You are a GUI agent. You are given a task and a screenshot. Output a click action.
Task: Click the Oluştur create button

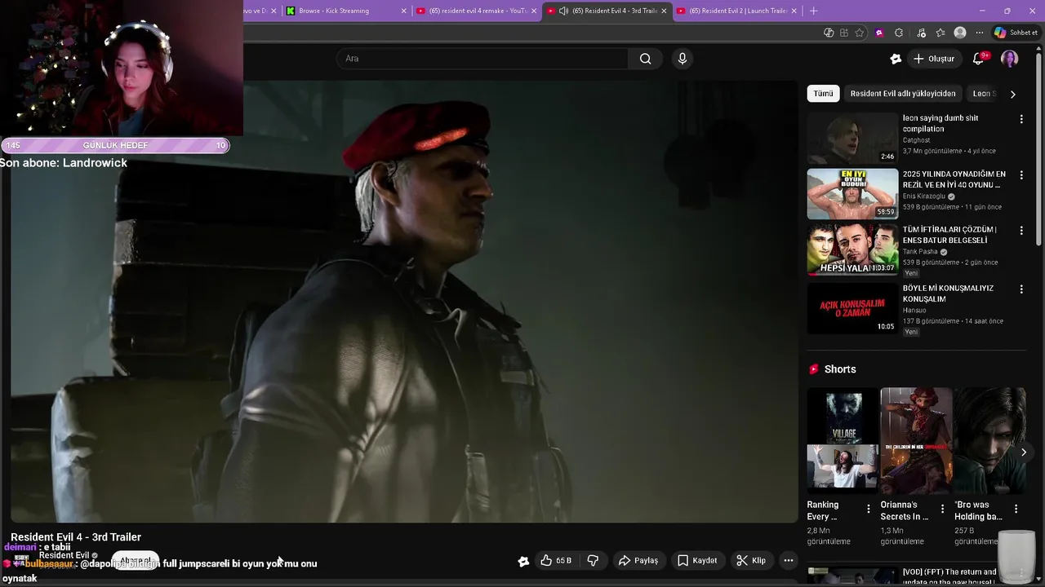click(934, 59)
